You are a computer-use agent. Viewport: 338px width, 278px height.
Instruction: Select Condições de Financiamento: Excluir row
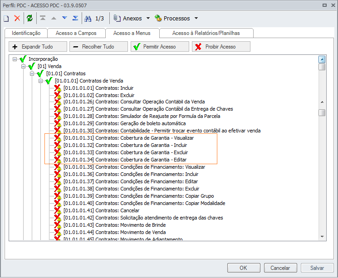tap(131, 189)
